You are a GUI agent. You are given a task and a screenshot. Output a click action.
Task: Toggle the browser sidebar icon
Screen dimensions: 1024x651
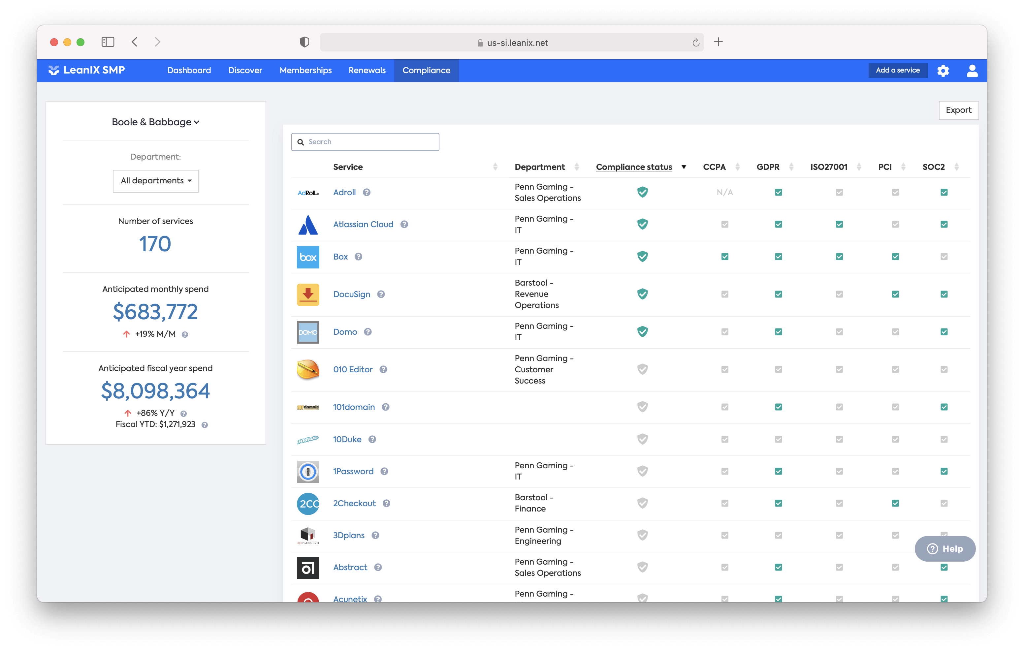[x=108, y=42]
